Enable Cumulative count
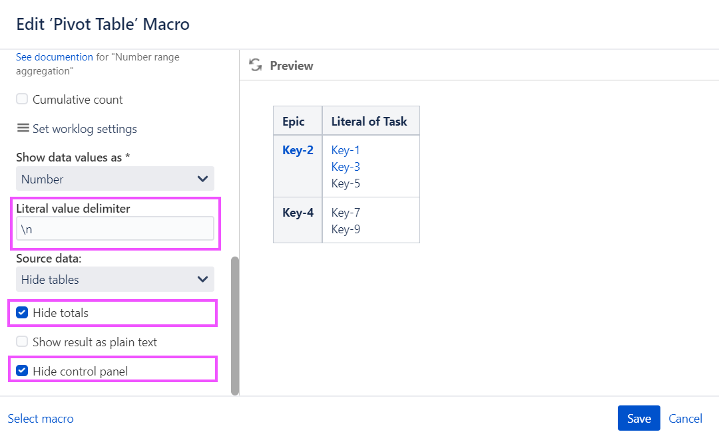 tap(21, 99)
